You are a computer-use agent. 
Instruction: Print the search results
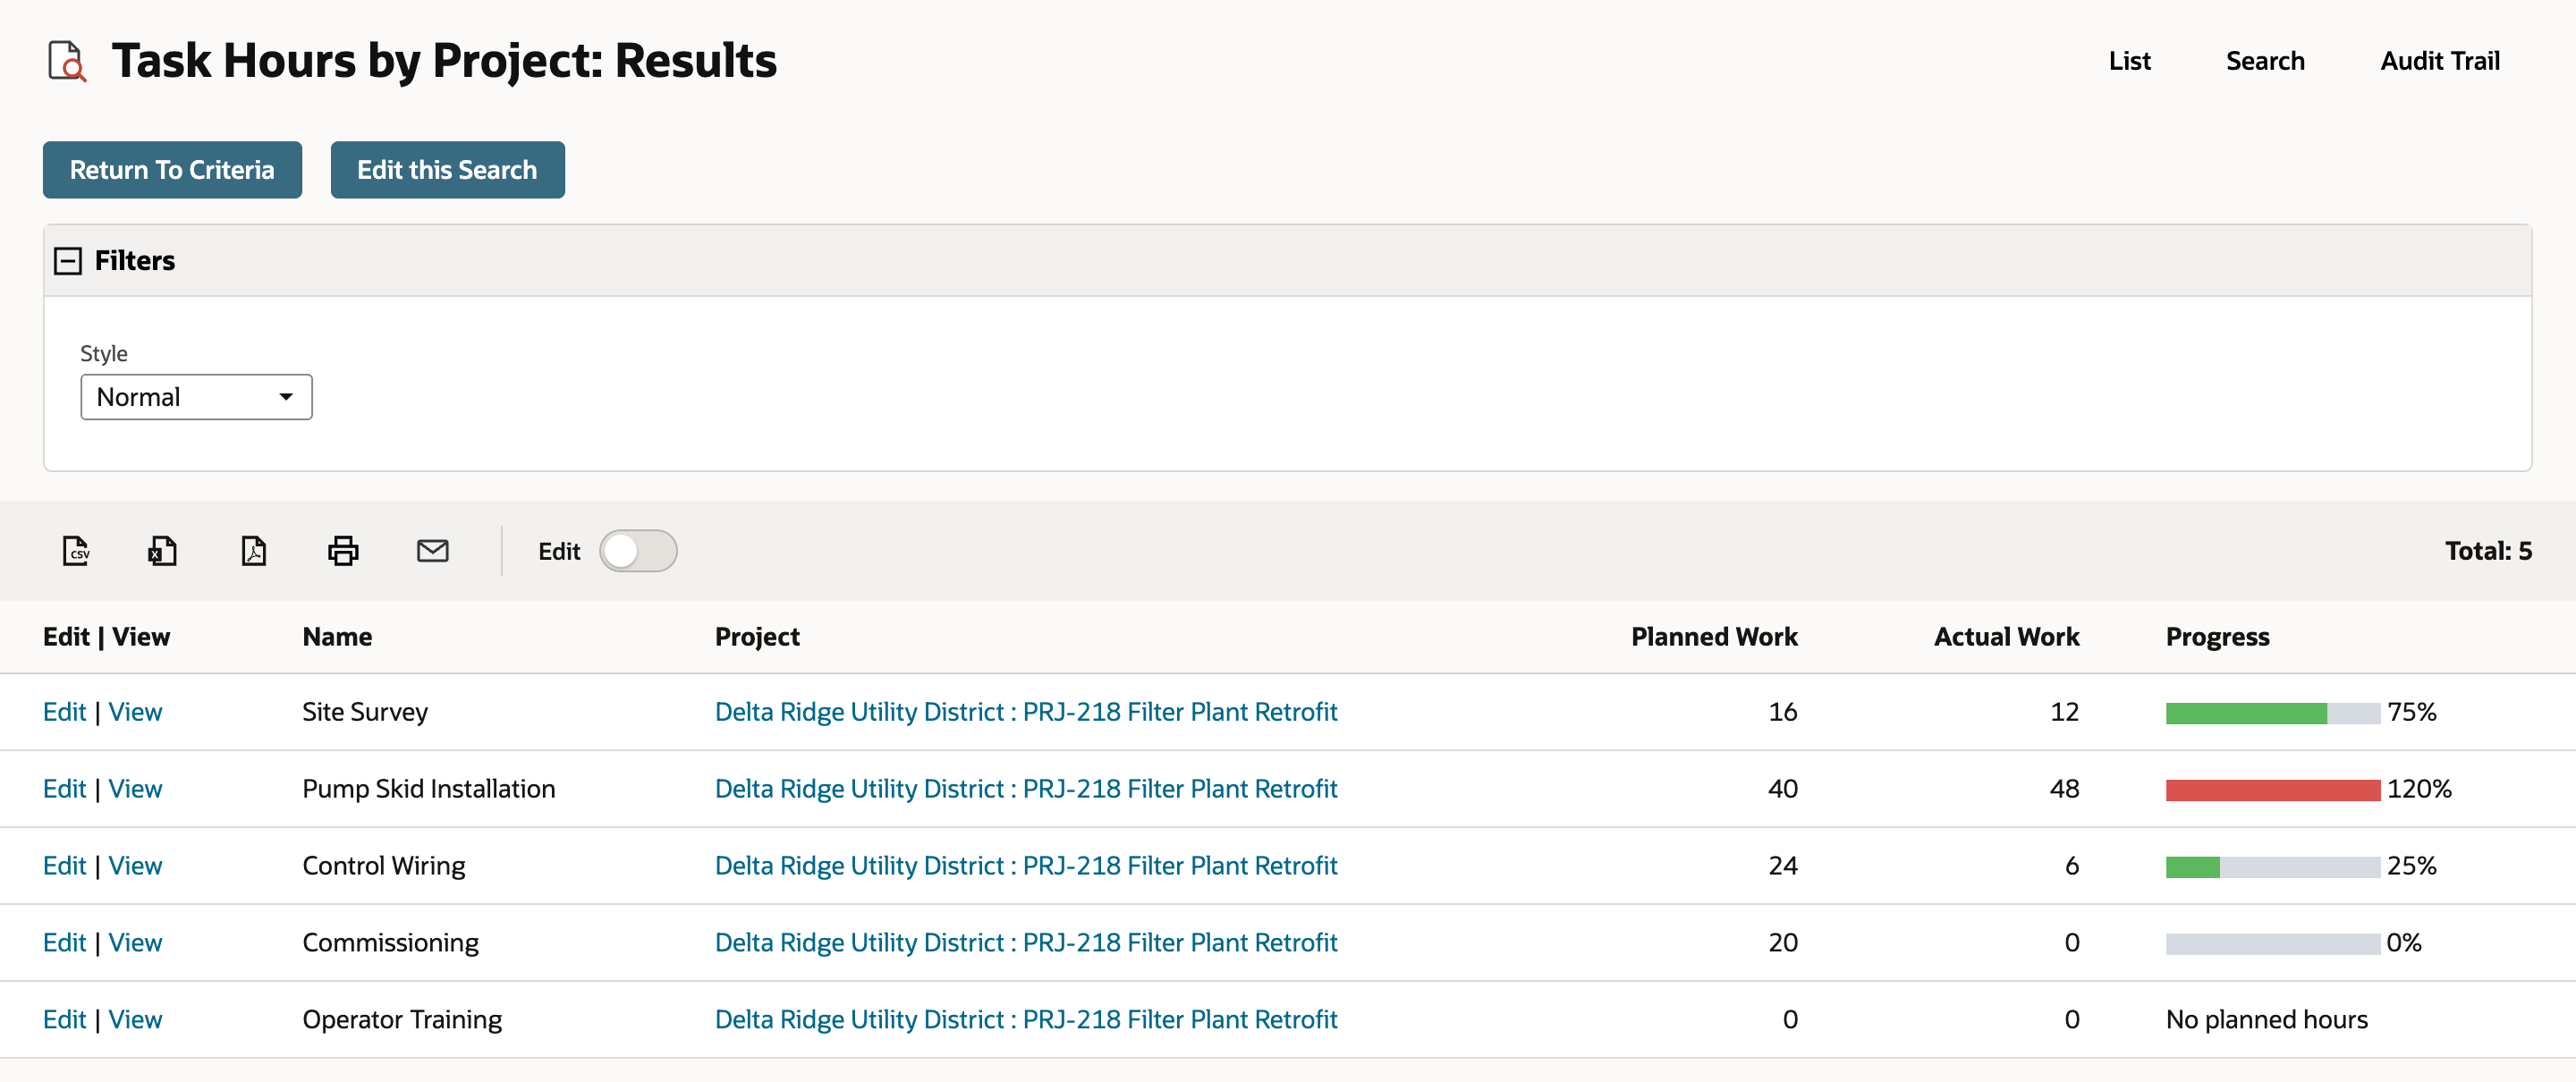tap(343, 551)
